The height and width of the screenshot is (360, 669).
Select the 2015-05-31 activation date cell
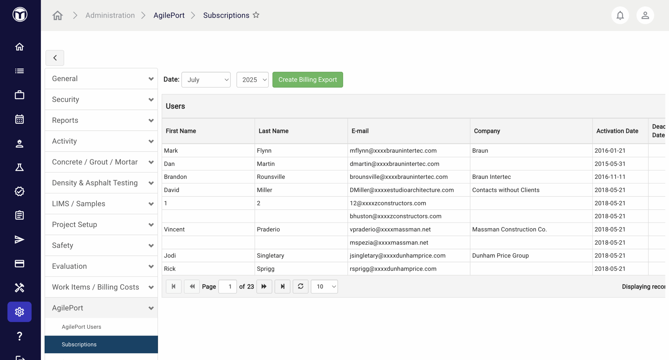[620, 164]
